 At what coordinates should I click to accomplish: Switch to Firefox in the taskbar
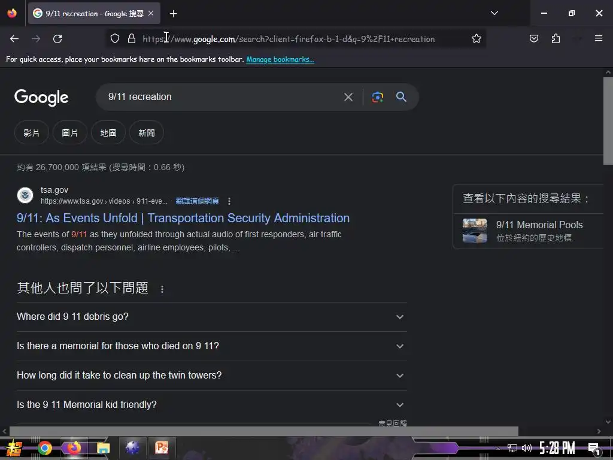[x=74, y=447]
